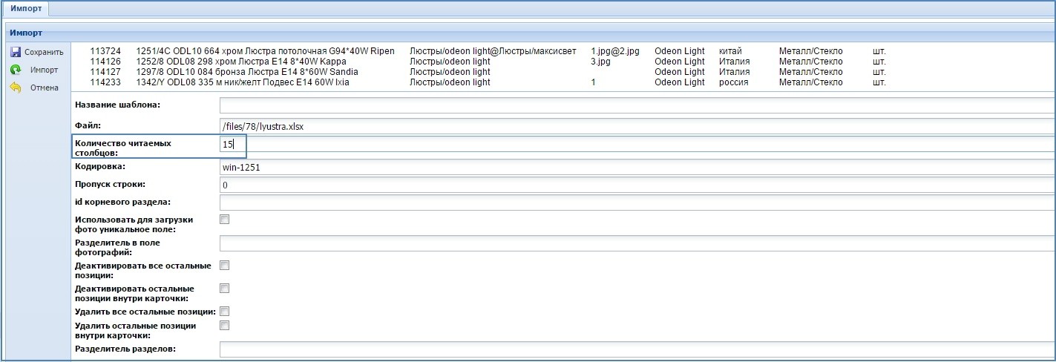Image resolution: width=1056 pixels, height=362 pixels.
Task: Click the Save floppy disk icon
Action: pos(16,53)
